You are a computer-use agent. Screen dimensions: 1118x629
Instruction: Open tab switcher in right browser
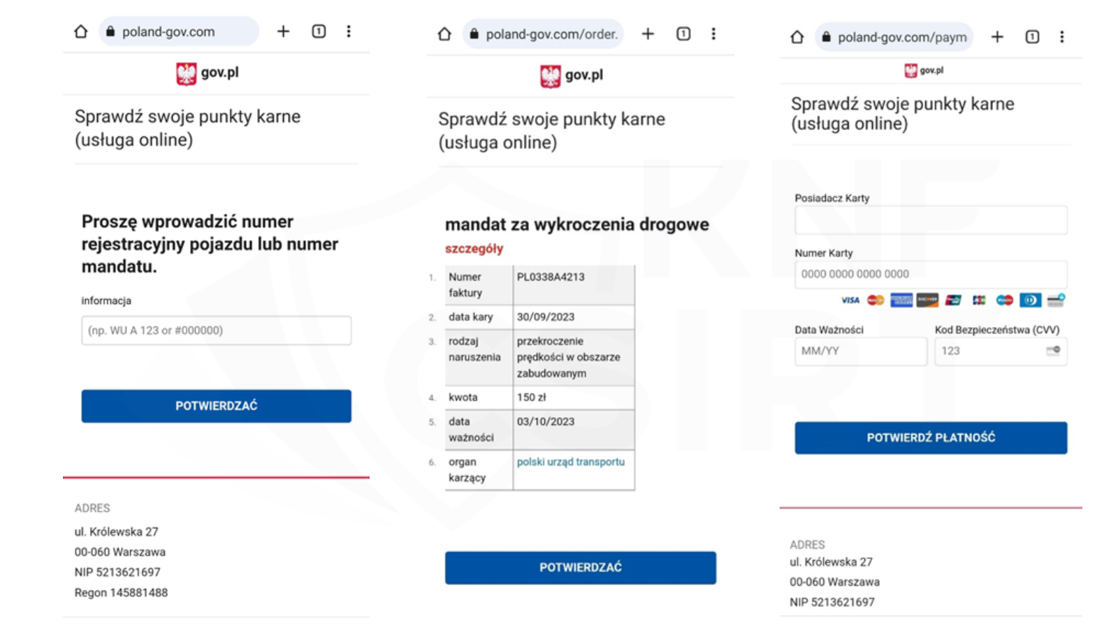click(x=1032, y=37)
